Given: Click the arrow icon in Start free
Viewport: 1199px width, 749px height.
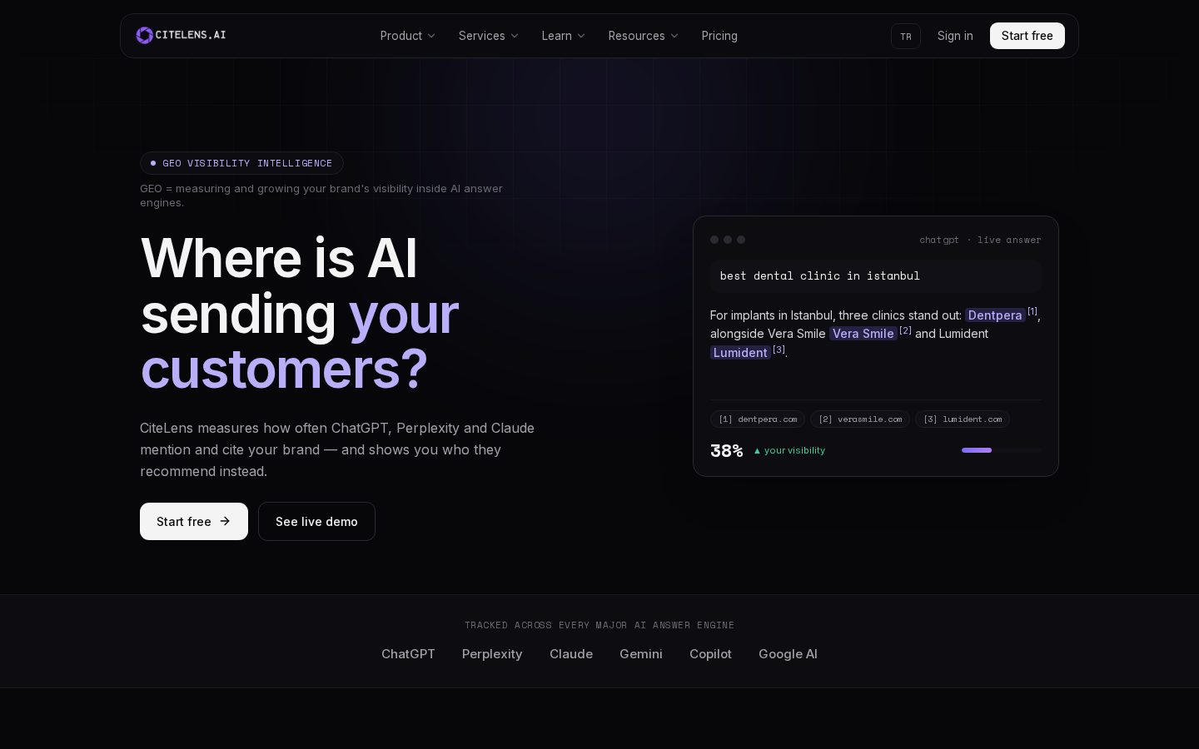Looking at the screenshot, I should 225,521.
